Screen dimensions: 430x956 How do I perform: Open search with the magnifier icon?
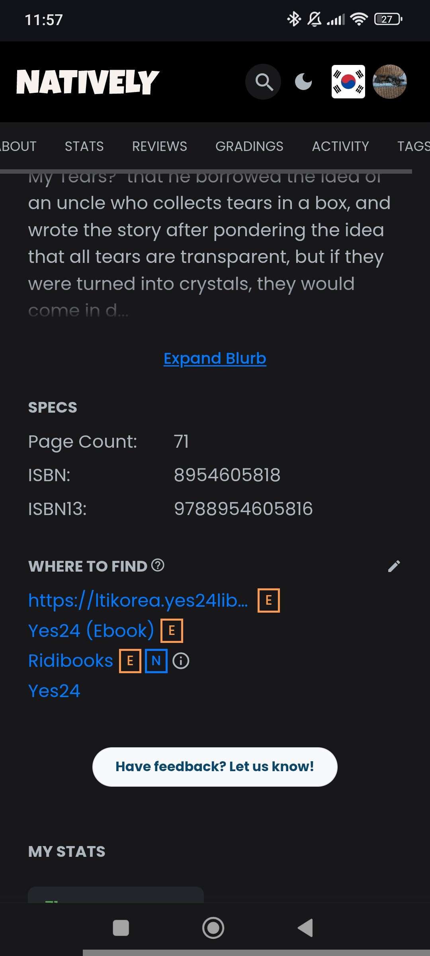tap(263, 82)
